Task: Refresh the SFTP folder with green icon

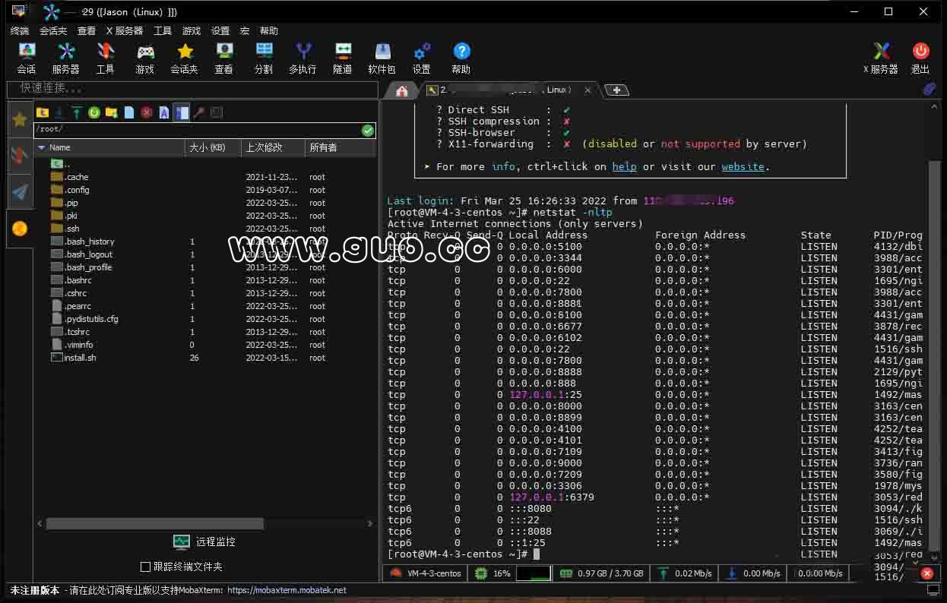Action: pyautogui.click(x=94, y=112)
